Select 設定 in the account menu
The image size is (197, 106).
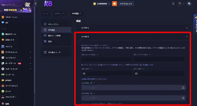[56, 41]
